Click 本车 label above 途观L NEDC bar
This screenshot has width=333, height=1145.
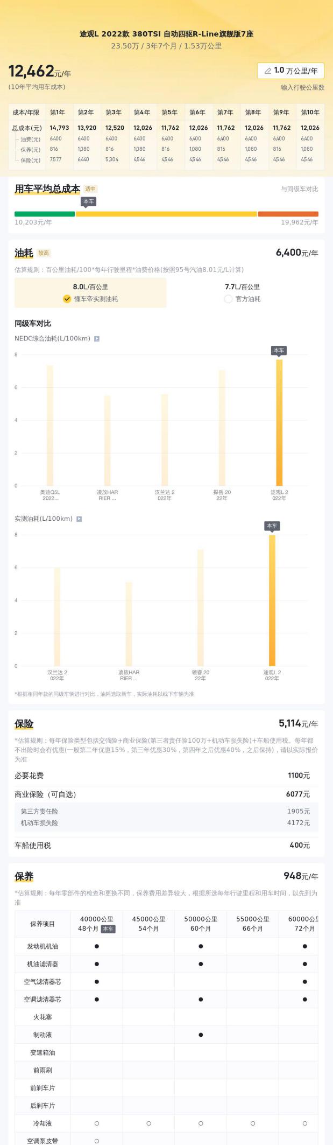tap(279, 351)
